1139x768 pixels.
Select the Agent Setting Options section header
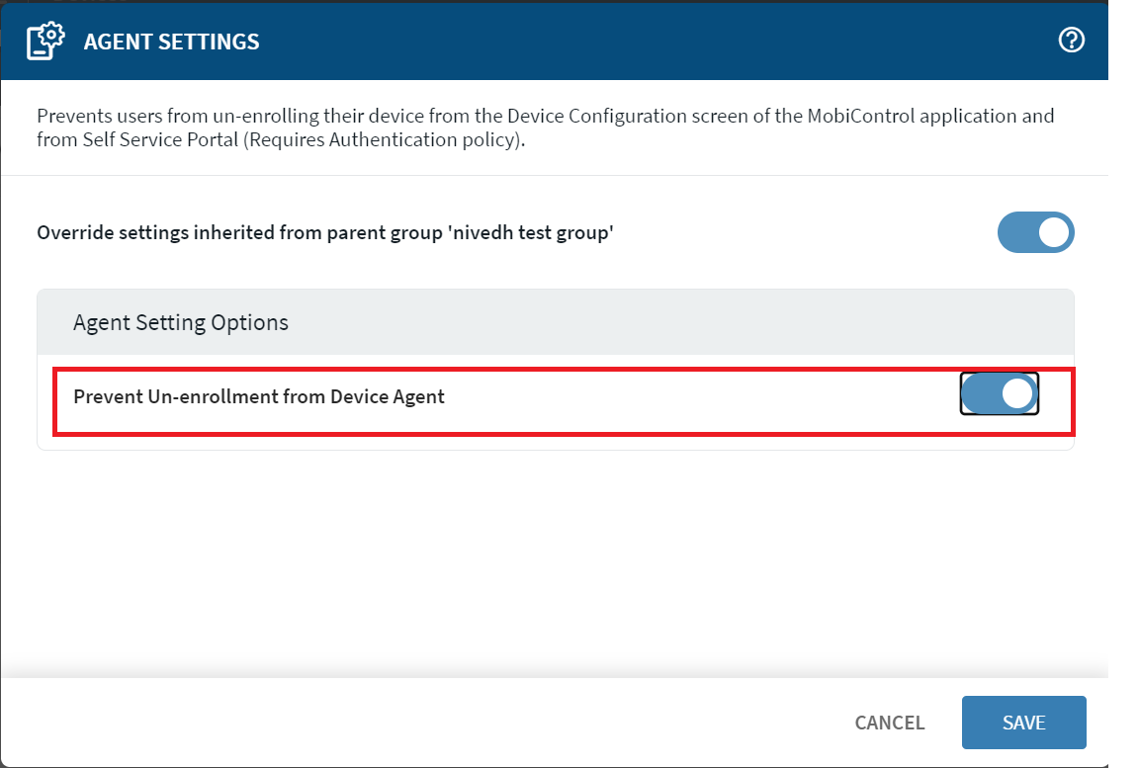pyautogui.click(x=181, y=322)
